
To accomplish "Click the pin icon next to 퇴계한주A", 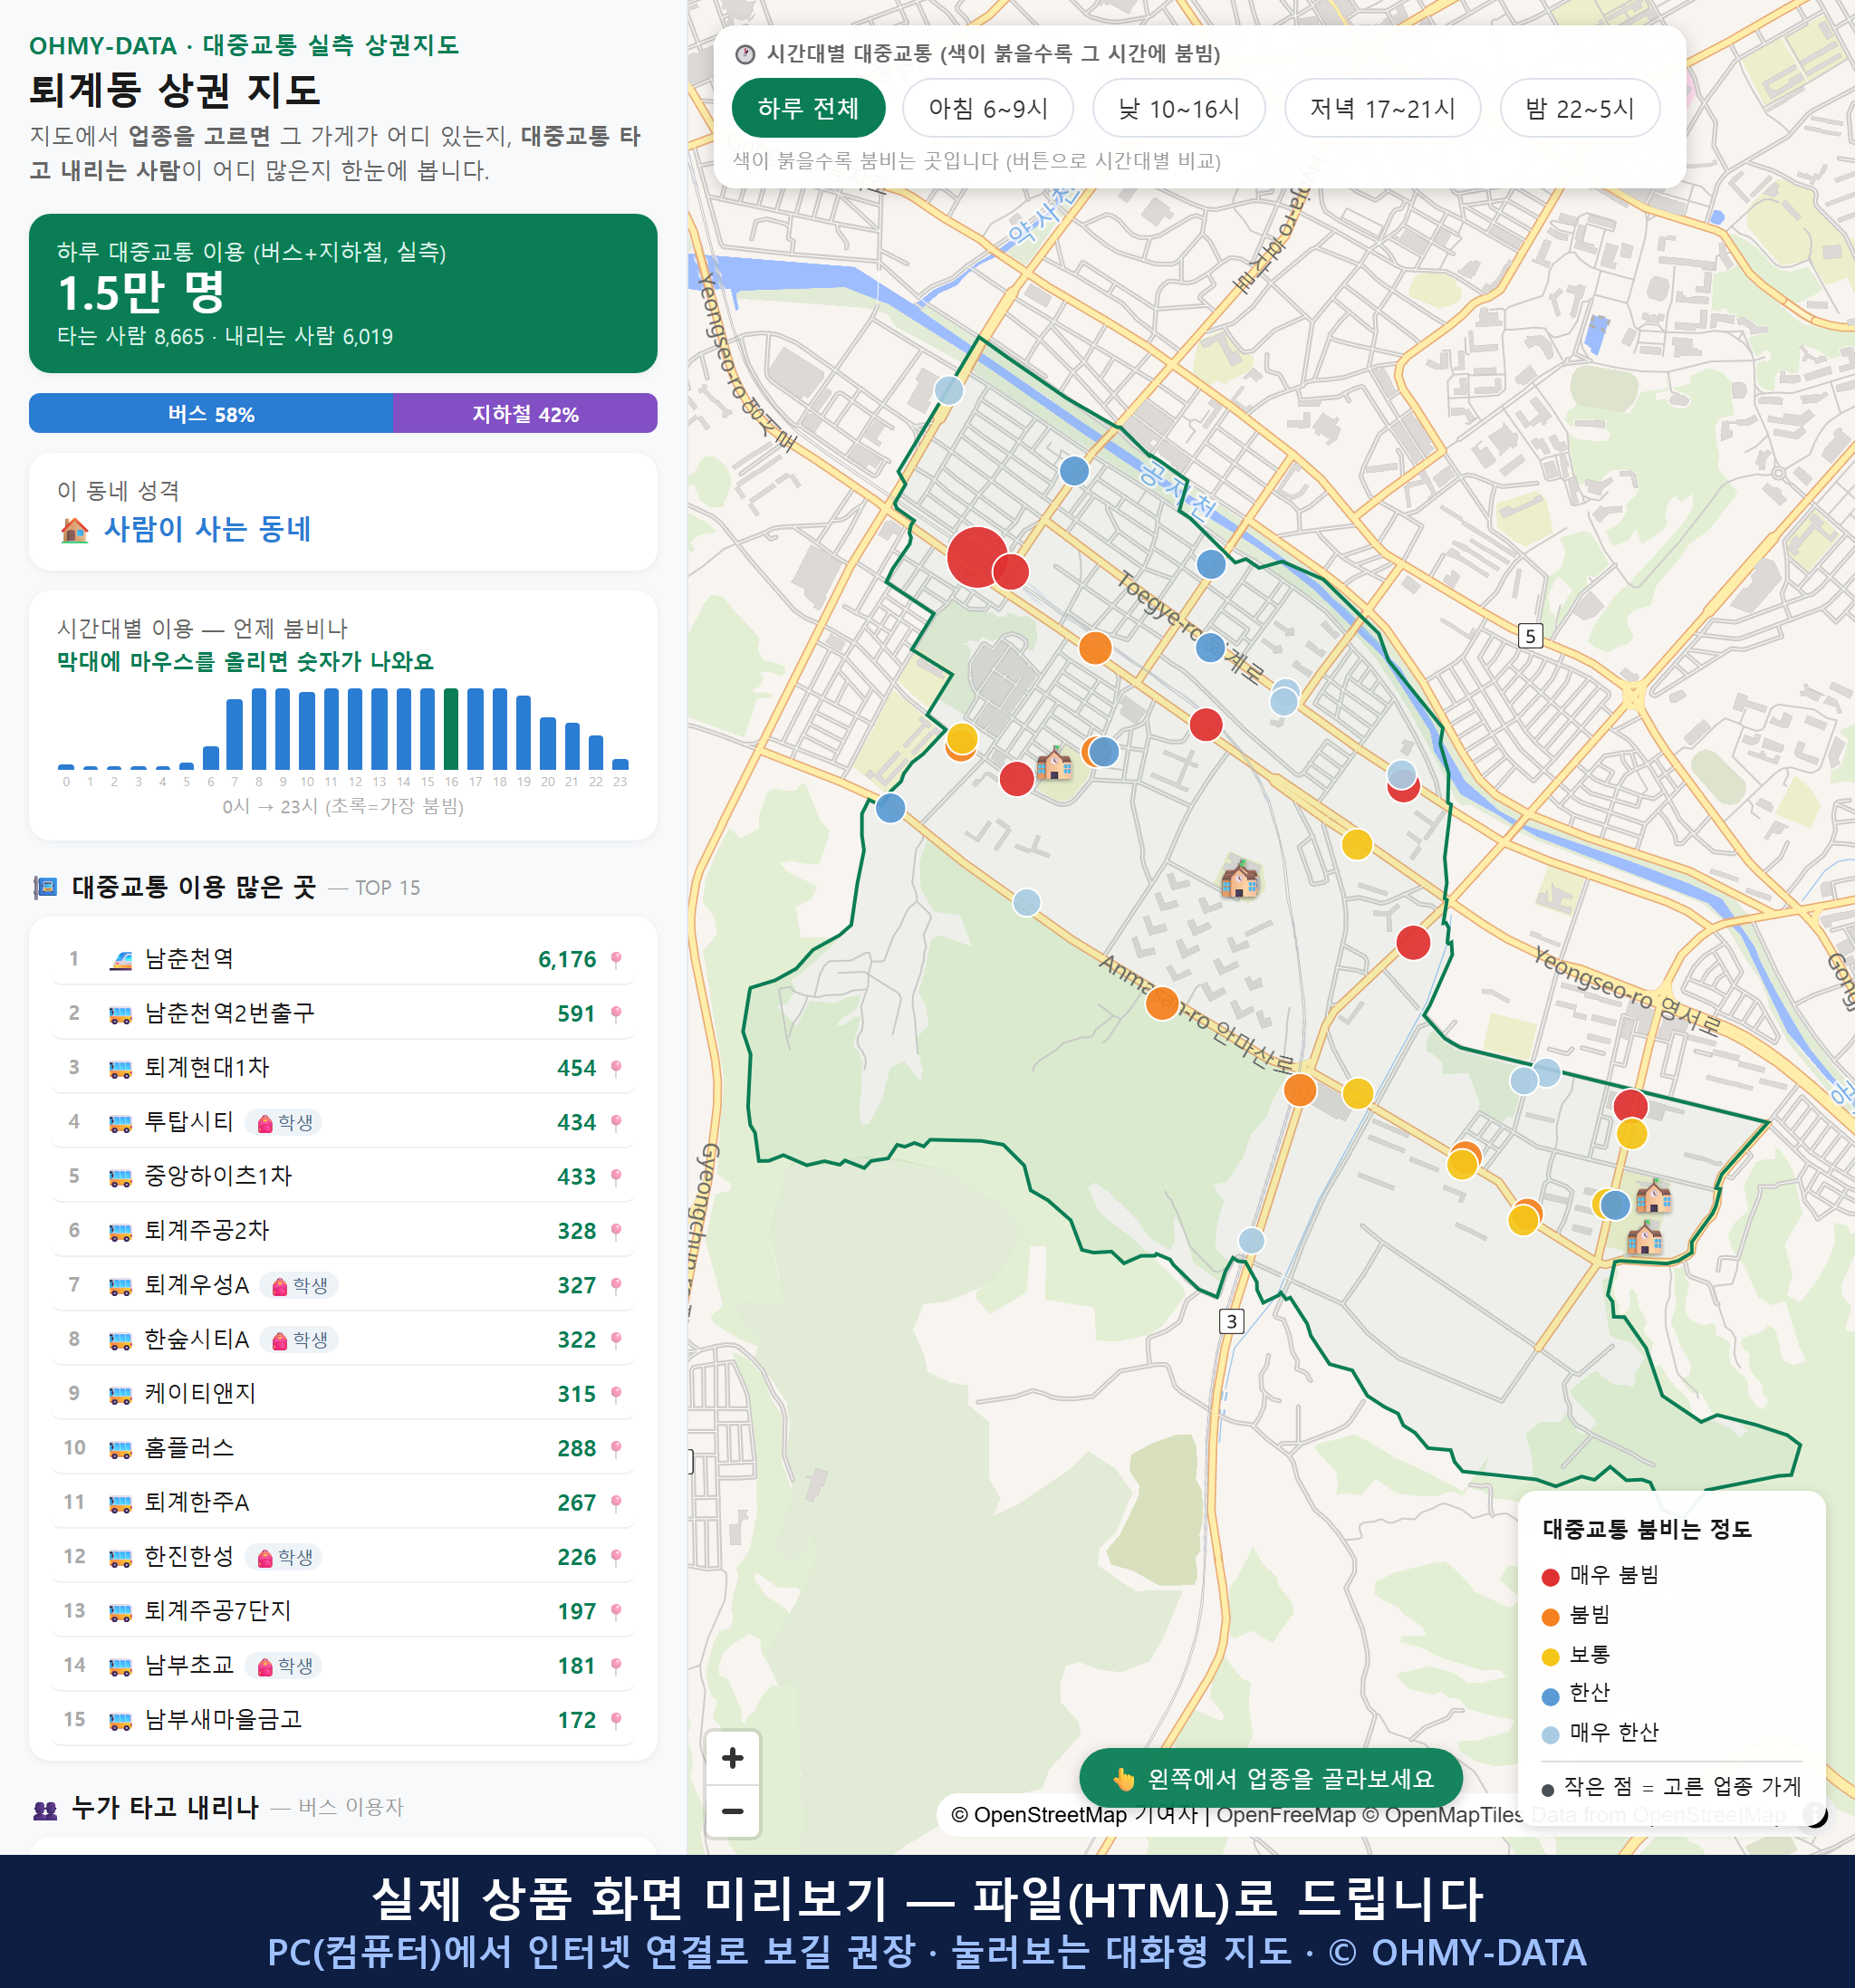I will point(616,1503).
